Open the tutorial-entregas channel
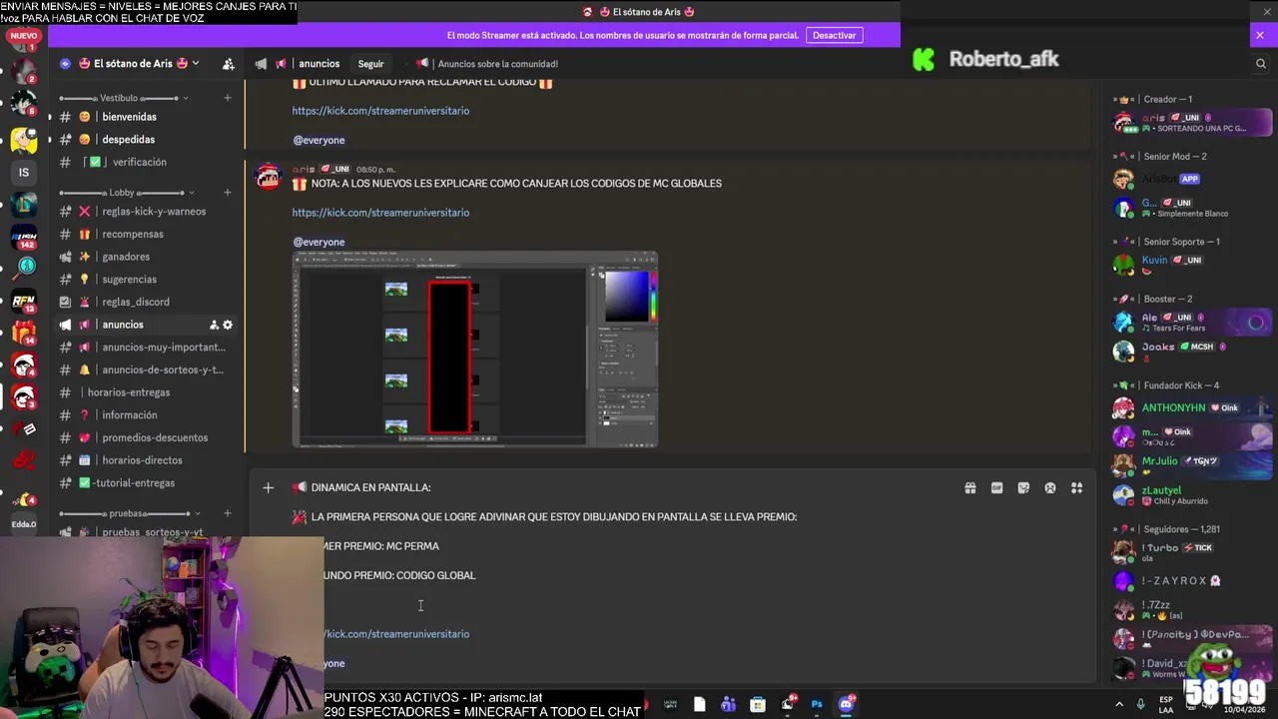1278x719 pixels. 146,483
